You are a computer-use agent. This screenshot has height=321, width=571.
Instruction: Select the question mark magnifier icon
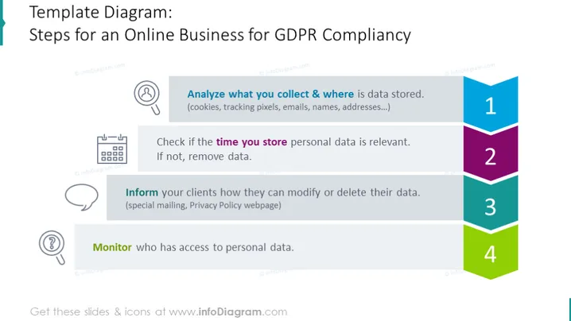point(52,247)
